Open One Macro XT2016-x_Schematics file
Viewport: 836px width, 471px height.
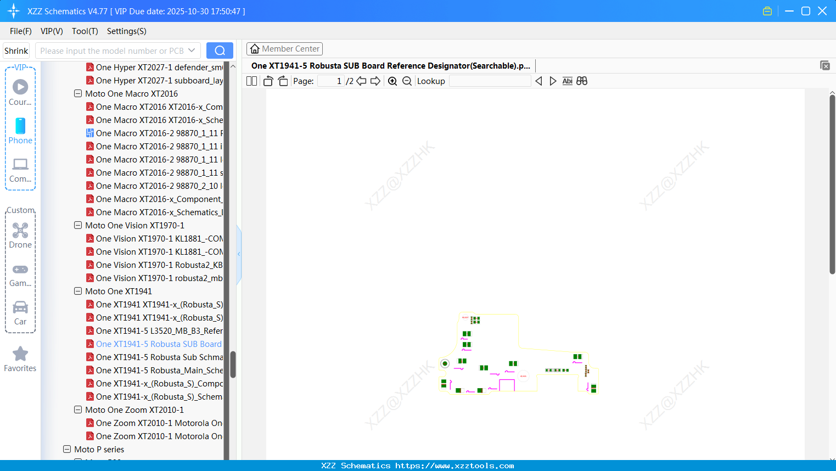(154, 212)
